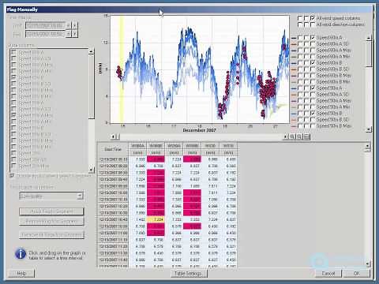The image size is (379, 284).
Task: Click the dropdown arrow of the flag selector
Action: pos(80,196)
